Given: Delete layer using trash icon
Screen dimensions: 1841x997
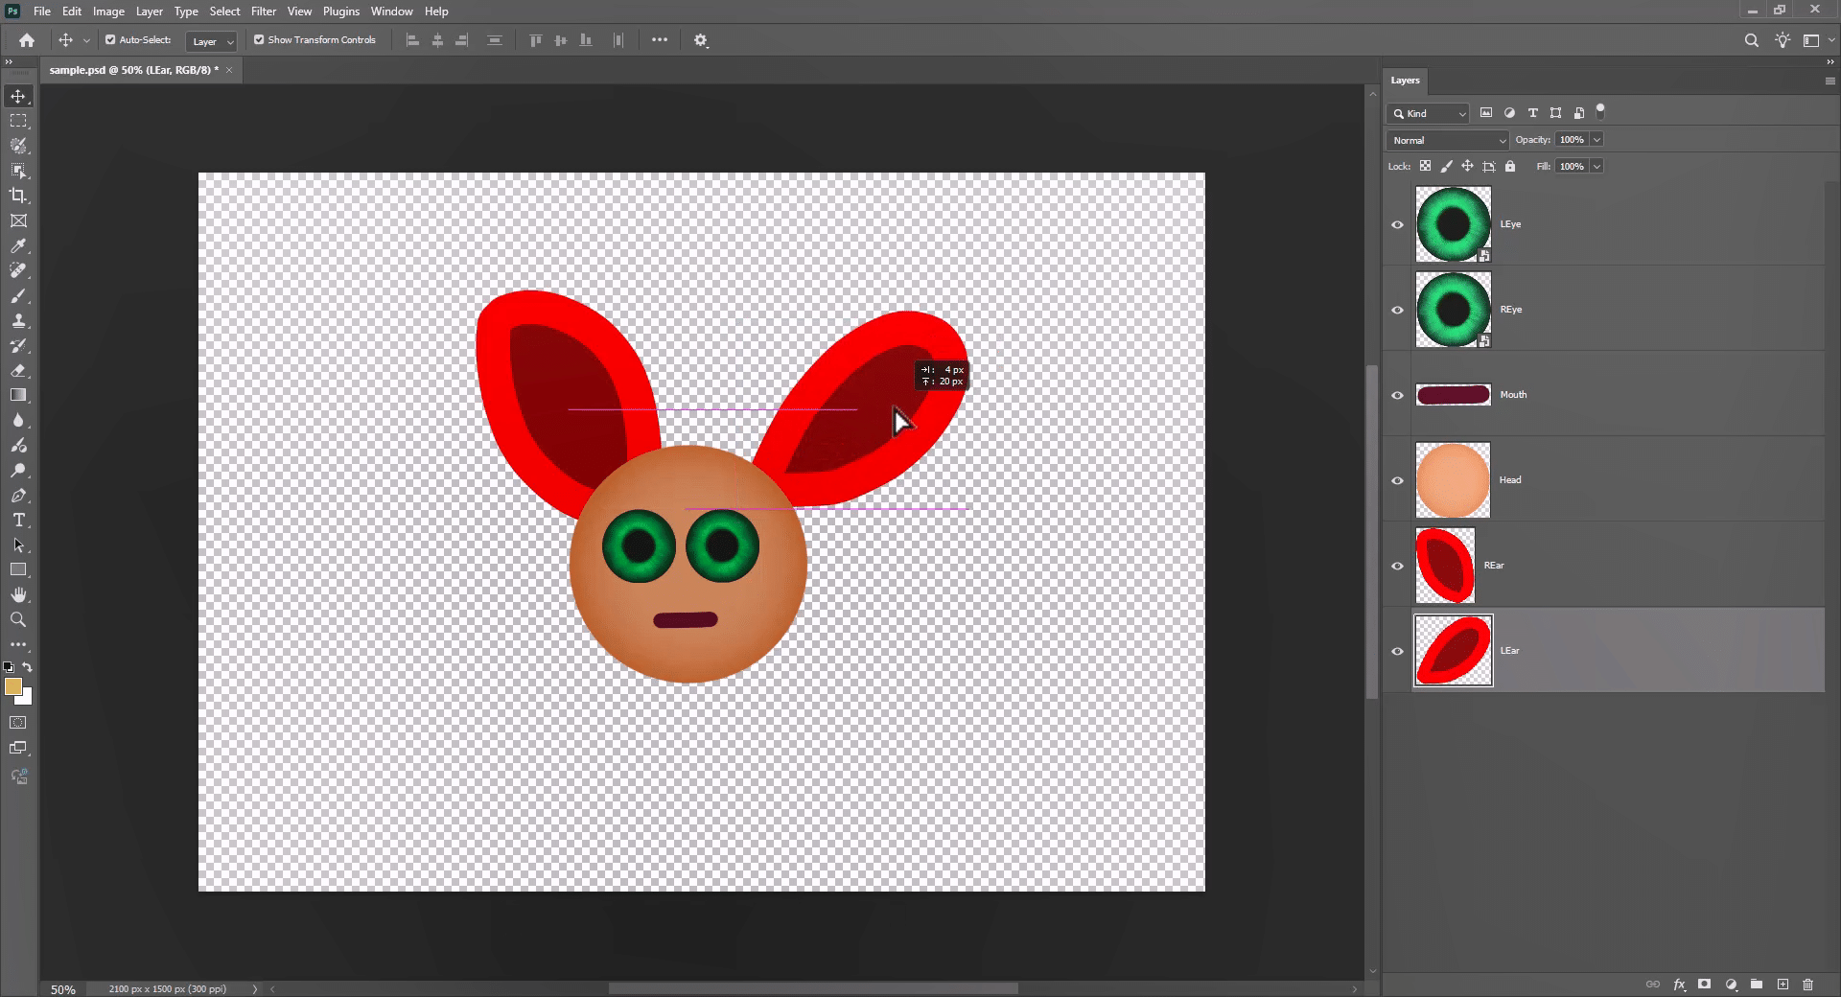Looking at the screenshot, I should tap(1807, 984).
